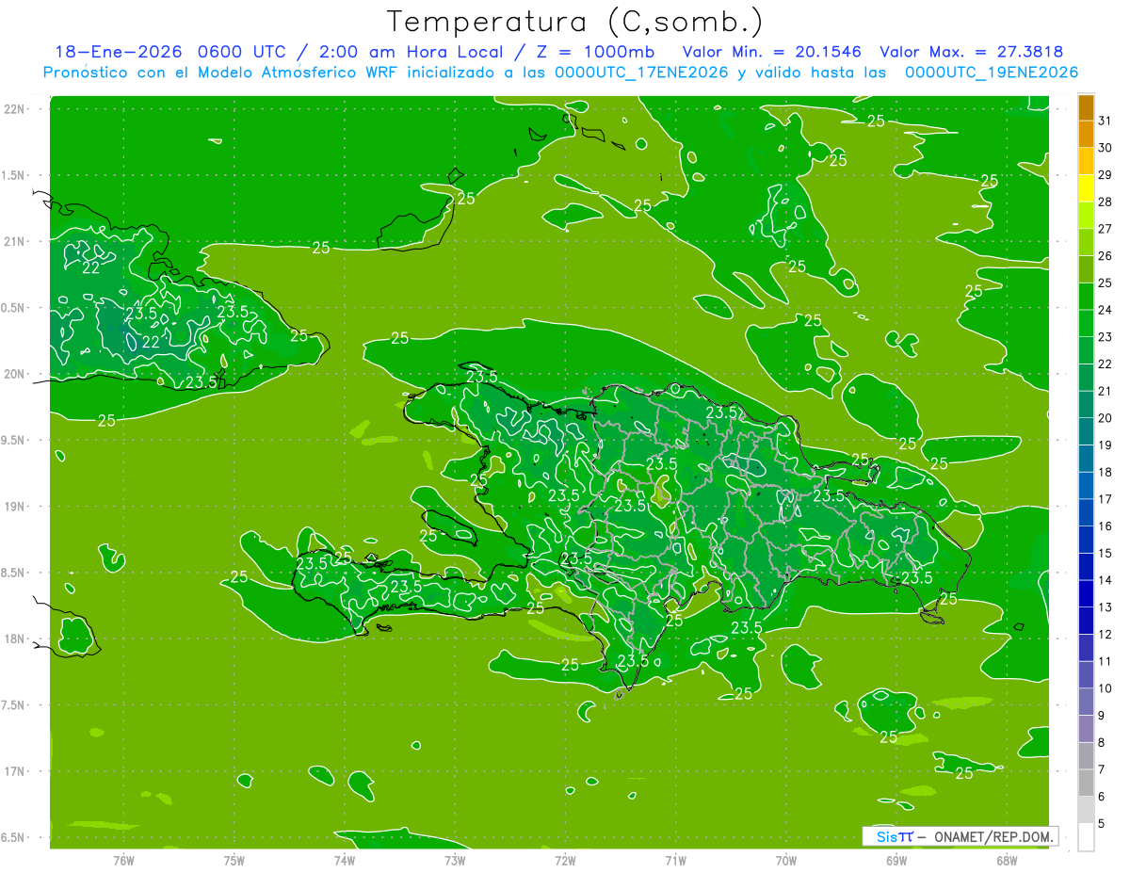Viewport: 1130px width, 873px height.
Task: Click the 18N latitude axis label
Action: pos(15,639)
